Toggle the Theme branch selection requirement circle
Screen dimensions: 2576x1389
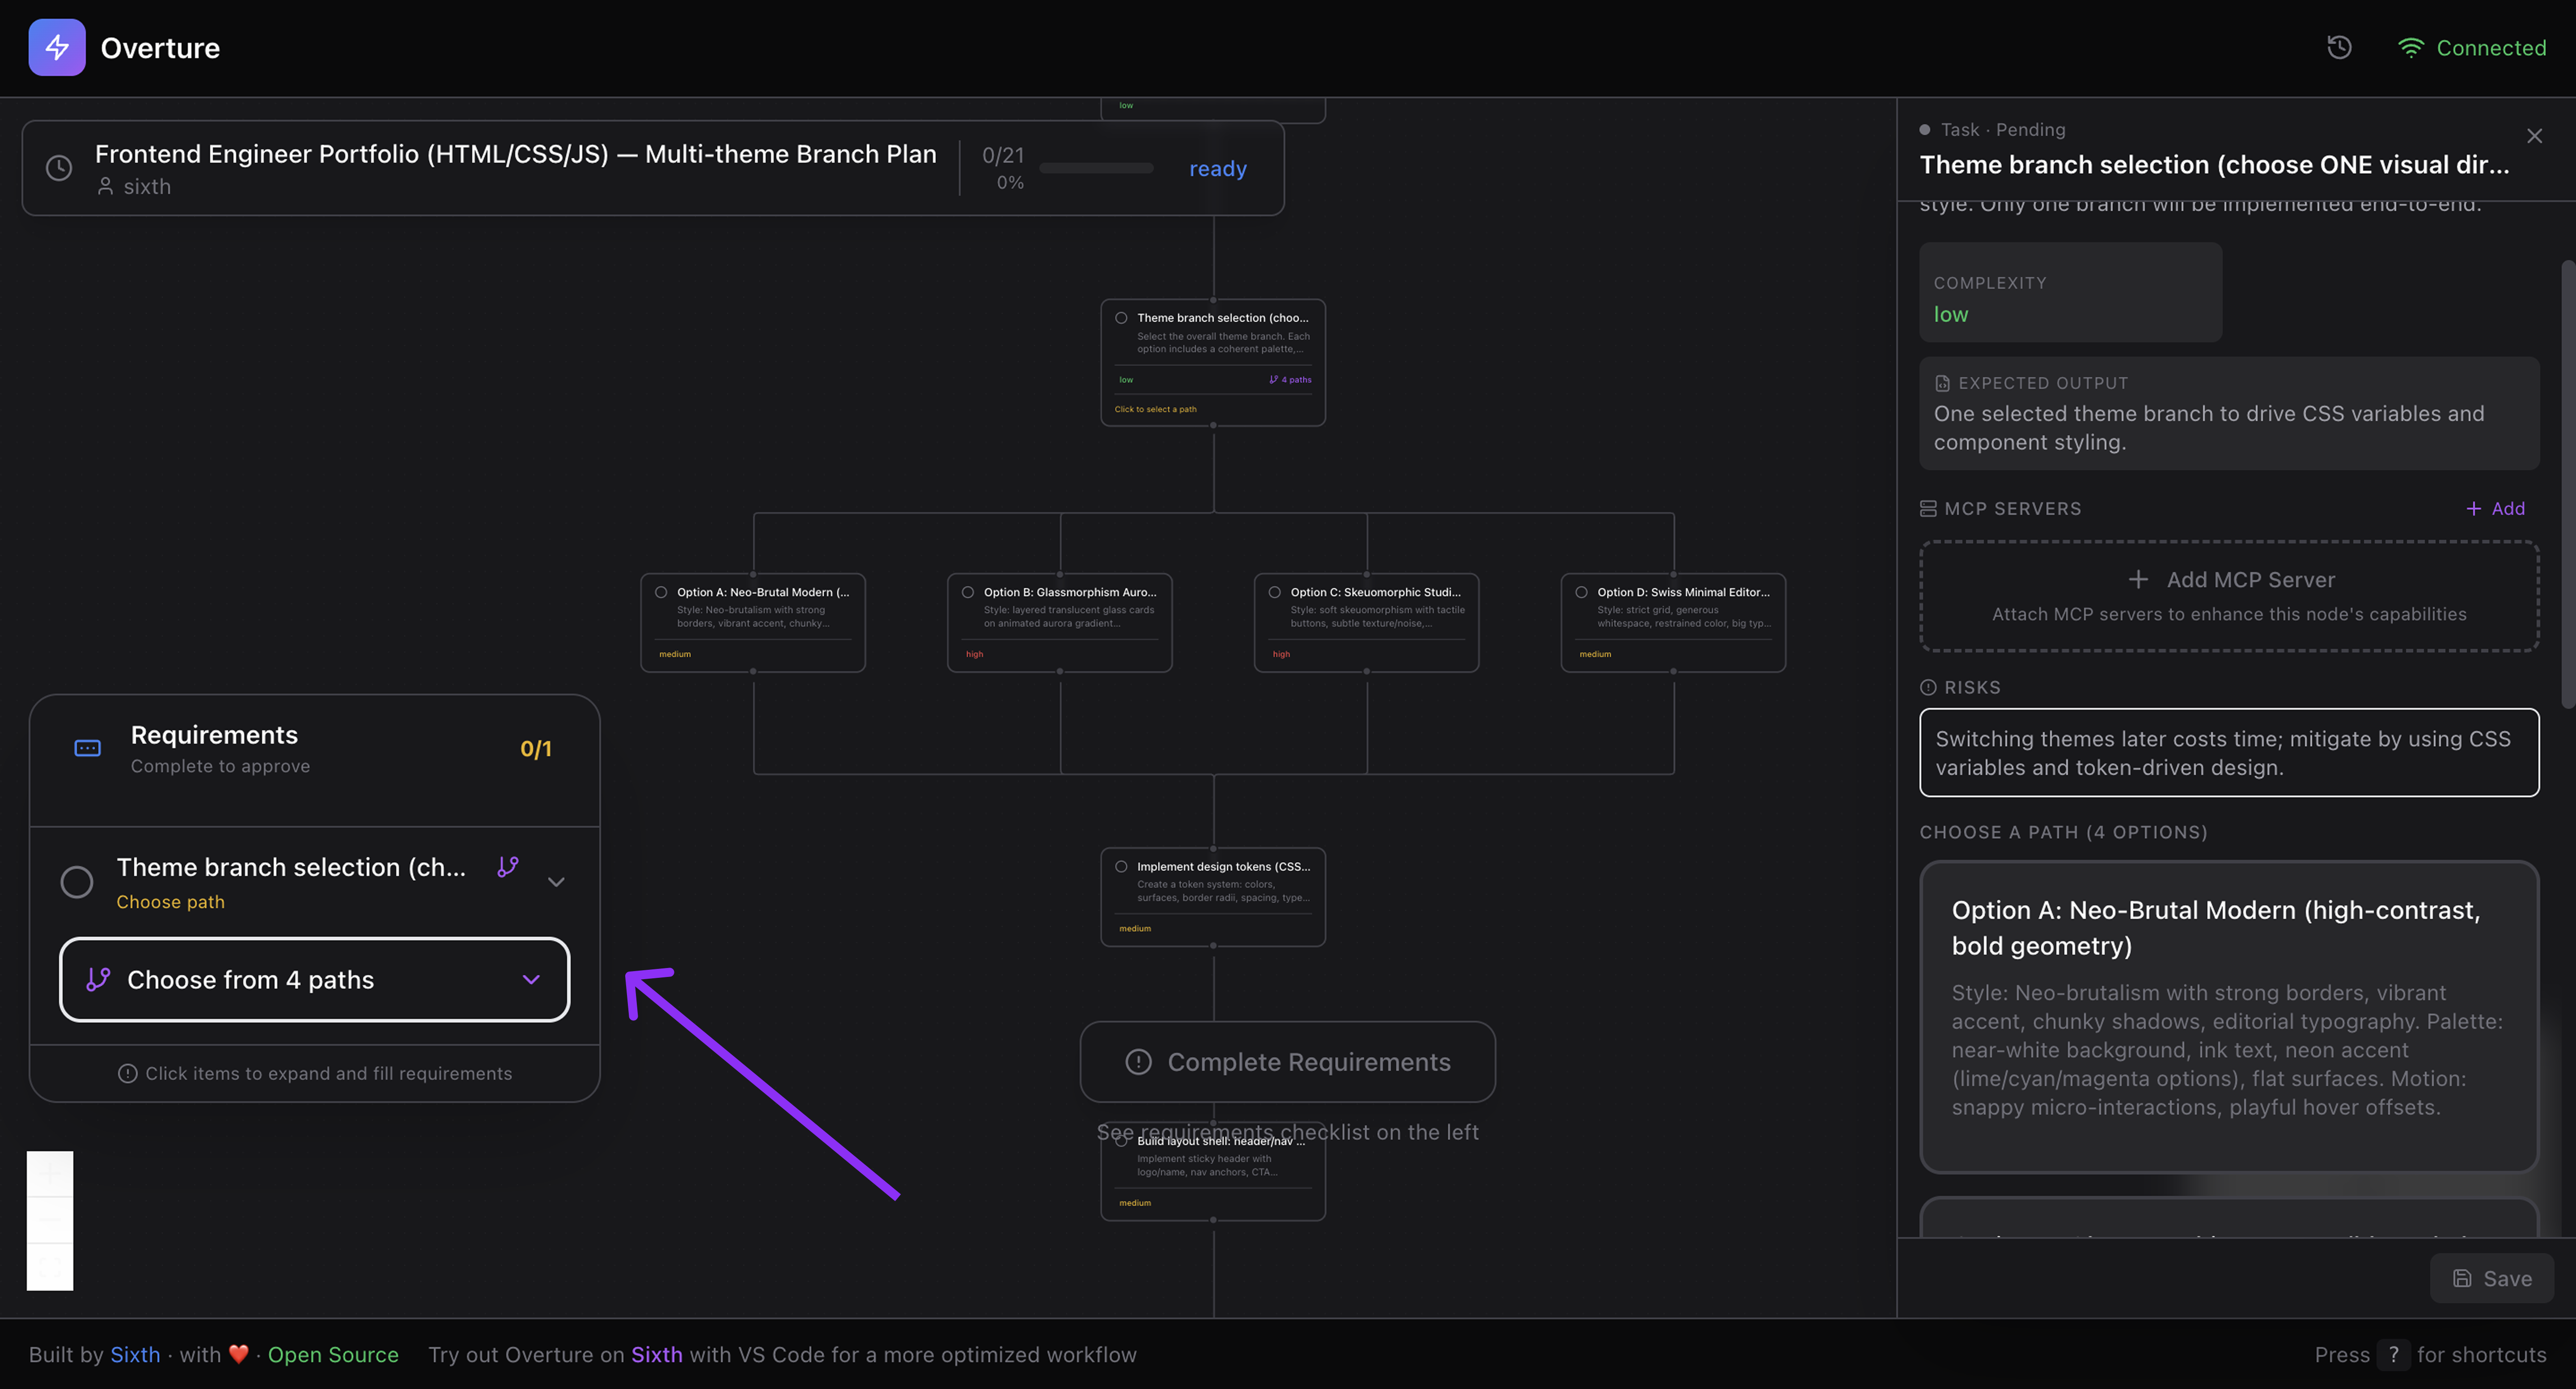(77, 881)
